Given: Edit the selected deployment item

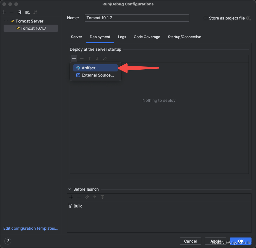Looking at the screenshot, I should coord(105,59).
